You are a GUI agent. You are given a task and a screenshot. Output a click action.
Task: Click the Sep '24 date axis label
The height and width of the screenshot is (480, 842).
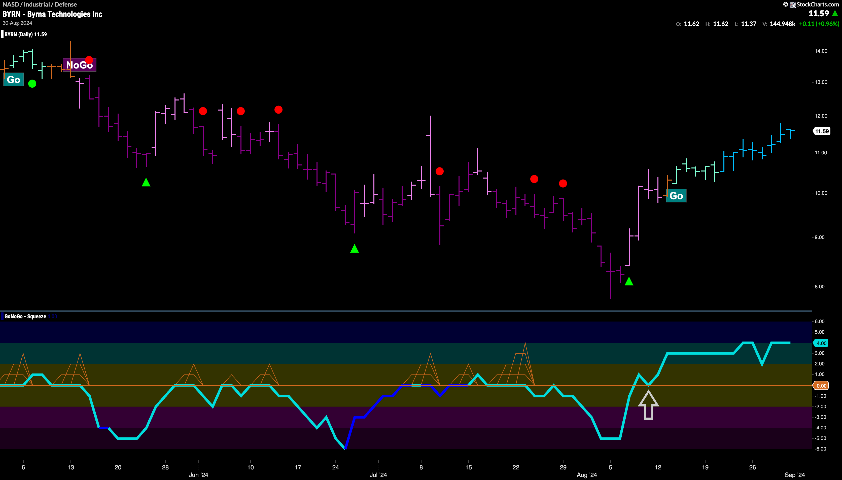[x=795, y=475]
